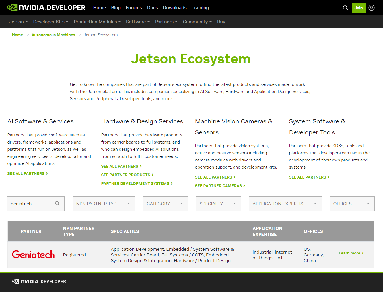The width and height of the screenshot is (383, 292).
Task: Click the Jetson Ecosystem breadcrumb text
Action: point(100,35)
